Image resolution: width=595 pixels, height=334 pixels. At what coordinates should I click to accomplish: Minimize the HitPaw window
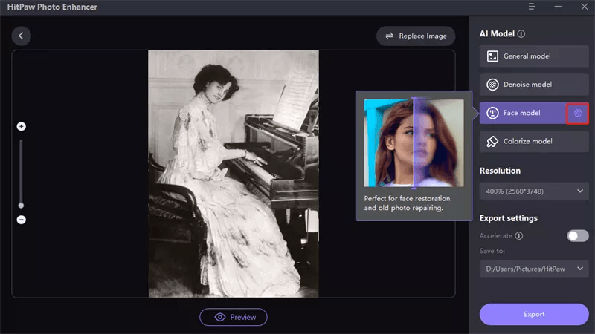tap(559, 7)
